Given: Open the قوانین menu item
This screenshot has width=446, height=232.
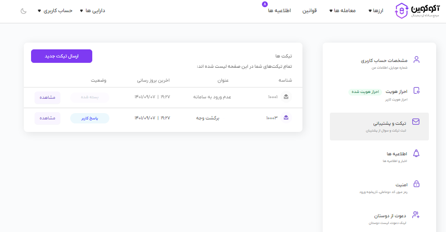Looking at the screenshot, I should click(x=309, y=11).
